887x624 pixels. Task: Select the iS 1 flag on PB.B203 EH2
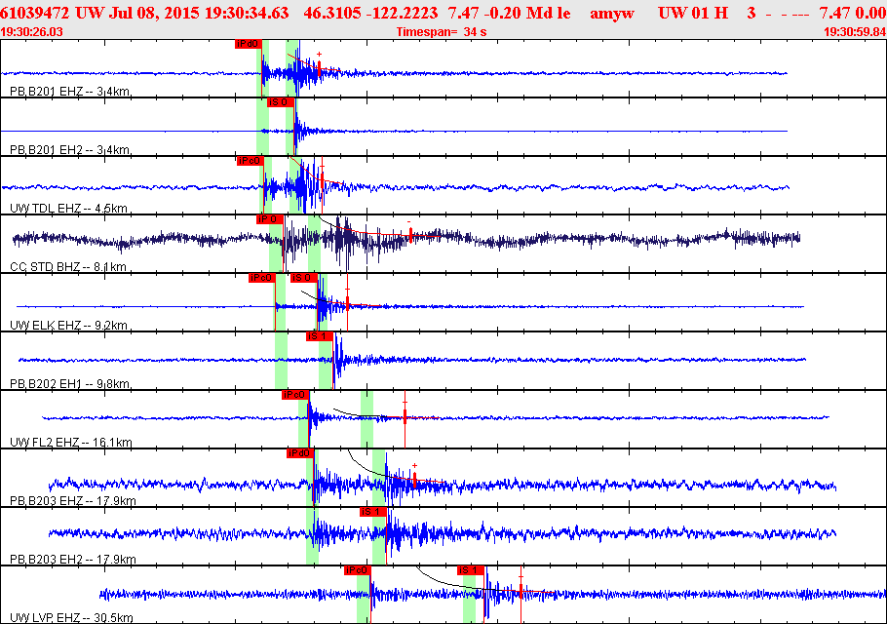372,512
